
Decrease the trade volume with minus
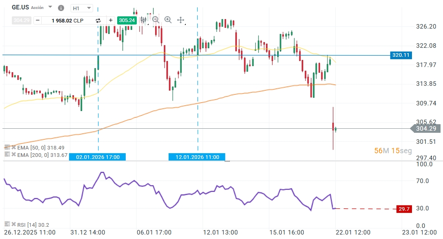(38, 20)
